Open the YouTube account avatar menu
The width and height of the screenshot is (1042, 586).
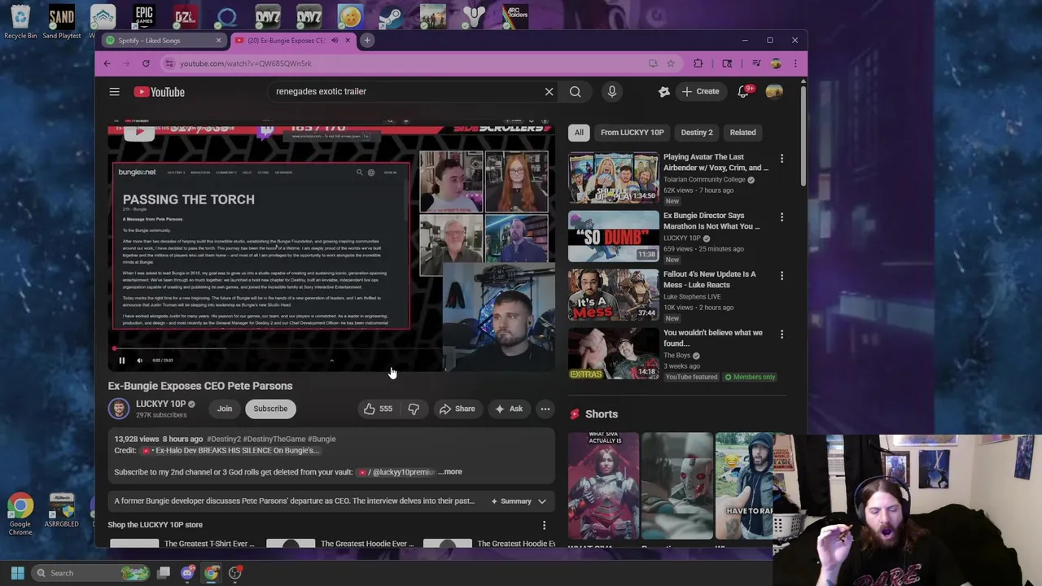[x=774, y=92]
